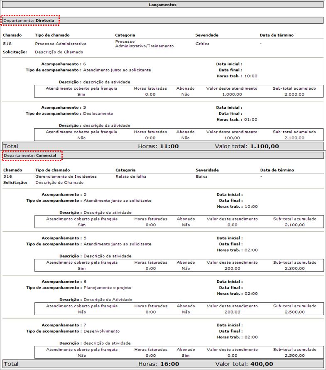
Task: Click chamado number 518
Action: 7,44
